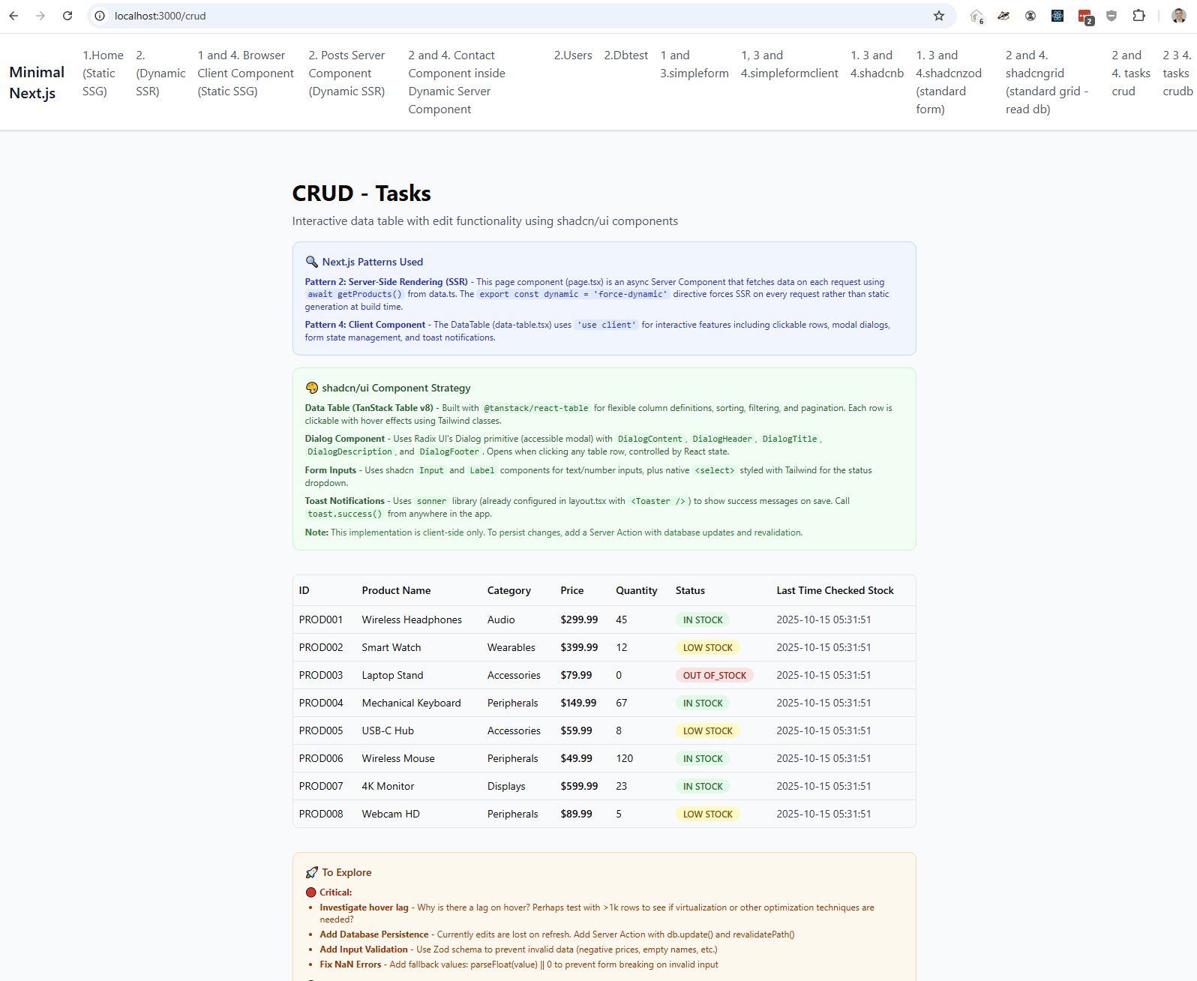Click the browser back arrow
Image resolution: width=1197 pixels, height=981 pixels.
[x=13, y=16]
